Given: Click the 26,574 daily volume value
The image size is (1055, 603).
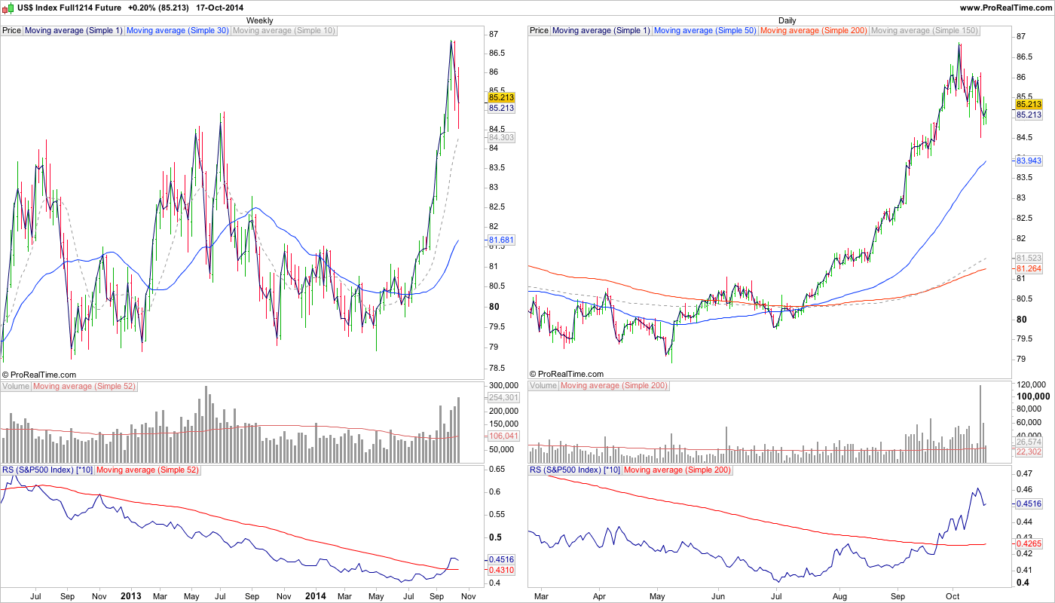Looking at the screenshot, I should (x=1029, y=441).
